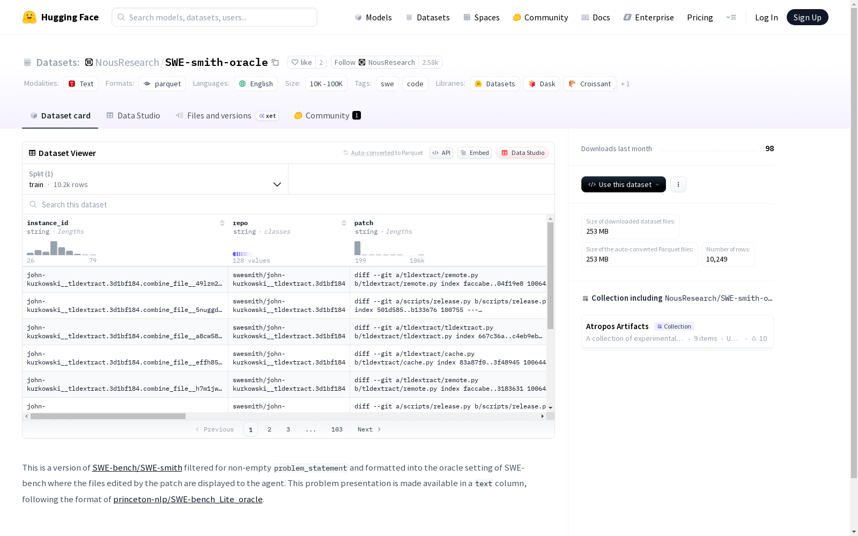
Task: Open the Atropos Artifacts collection
Action: [677, 332]
